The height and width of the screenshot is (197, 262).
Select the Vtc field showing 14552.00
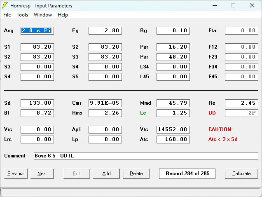point(173,129)
